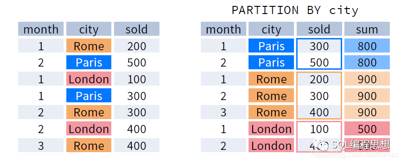Click the month value 3 in the partitioned table
Image resolution: width=403 pixels, height=163 pixels.
(224, 112)
